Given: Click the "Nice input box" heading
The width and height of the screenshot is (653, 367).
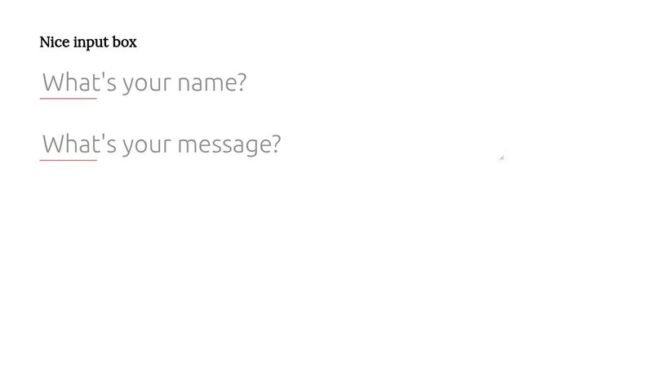Looking at the screenshot, I should click(88, 42).
